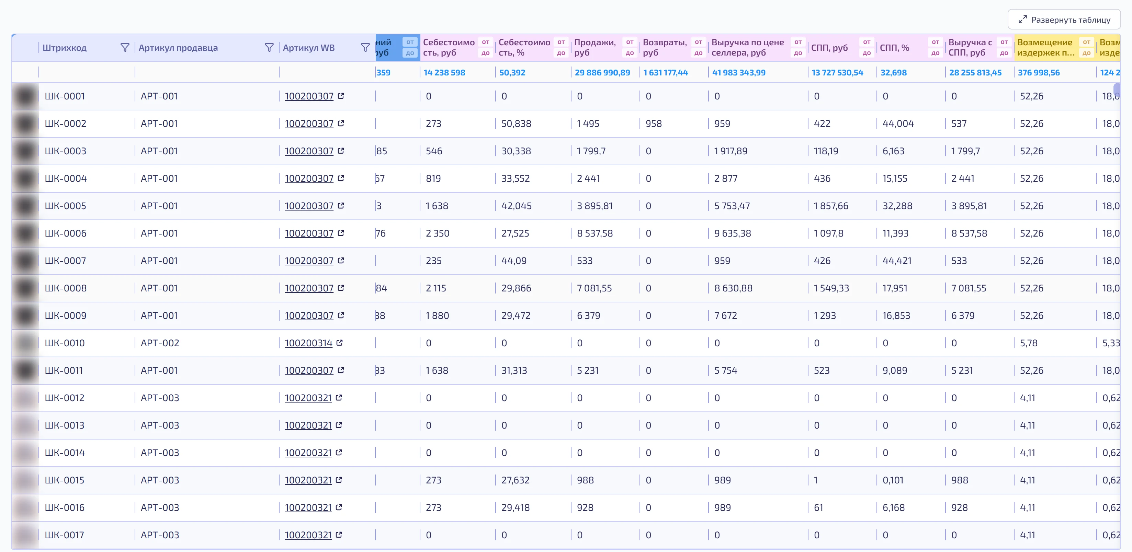Open WB article link 100200314 in ШК-0010 row
This screenshot has height=552, width=1132.
pyautogui.click(x=308, y=343)
